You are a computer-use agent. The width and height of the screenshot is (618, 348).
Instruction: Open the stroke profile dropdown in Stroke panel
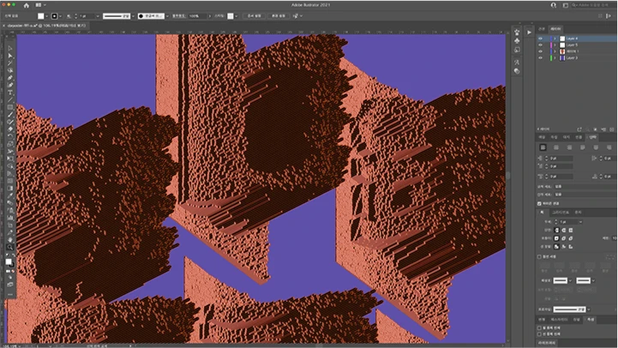(x=589, y=309)
